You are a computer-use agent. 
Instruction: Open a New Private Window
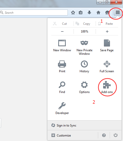click(x=84, y=47)
